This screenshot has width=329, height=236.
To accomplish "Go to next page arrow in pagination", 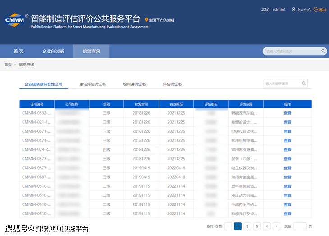I will pyautogui.click(x=276, y=227).
